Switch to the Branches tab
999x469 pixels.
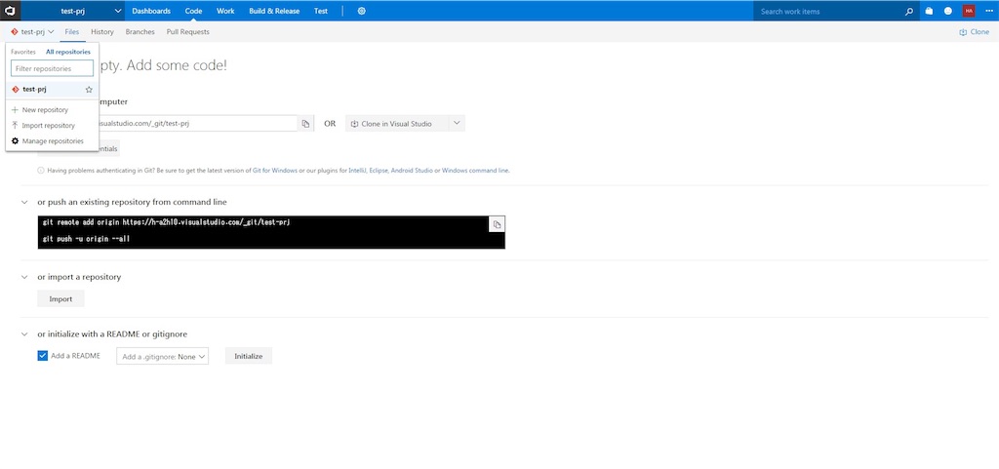[140, 32]
